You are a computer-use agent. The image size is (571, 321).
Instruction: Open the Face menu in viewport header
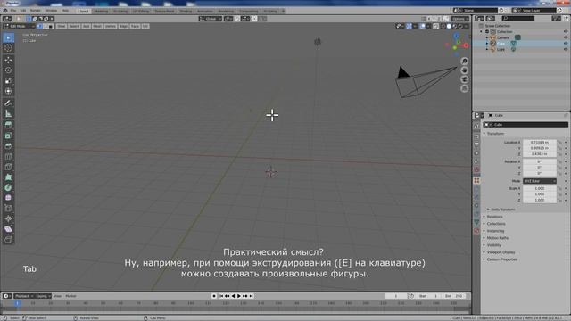(135, 26)
